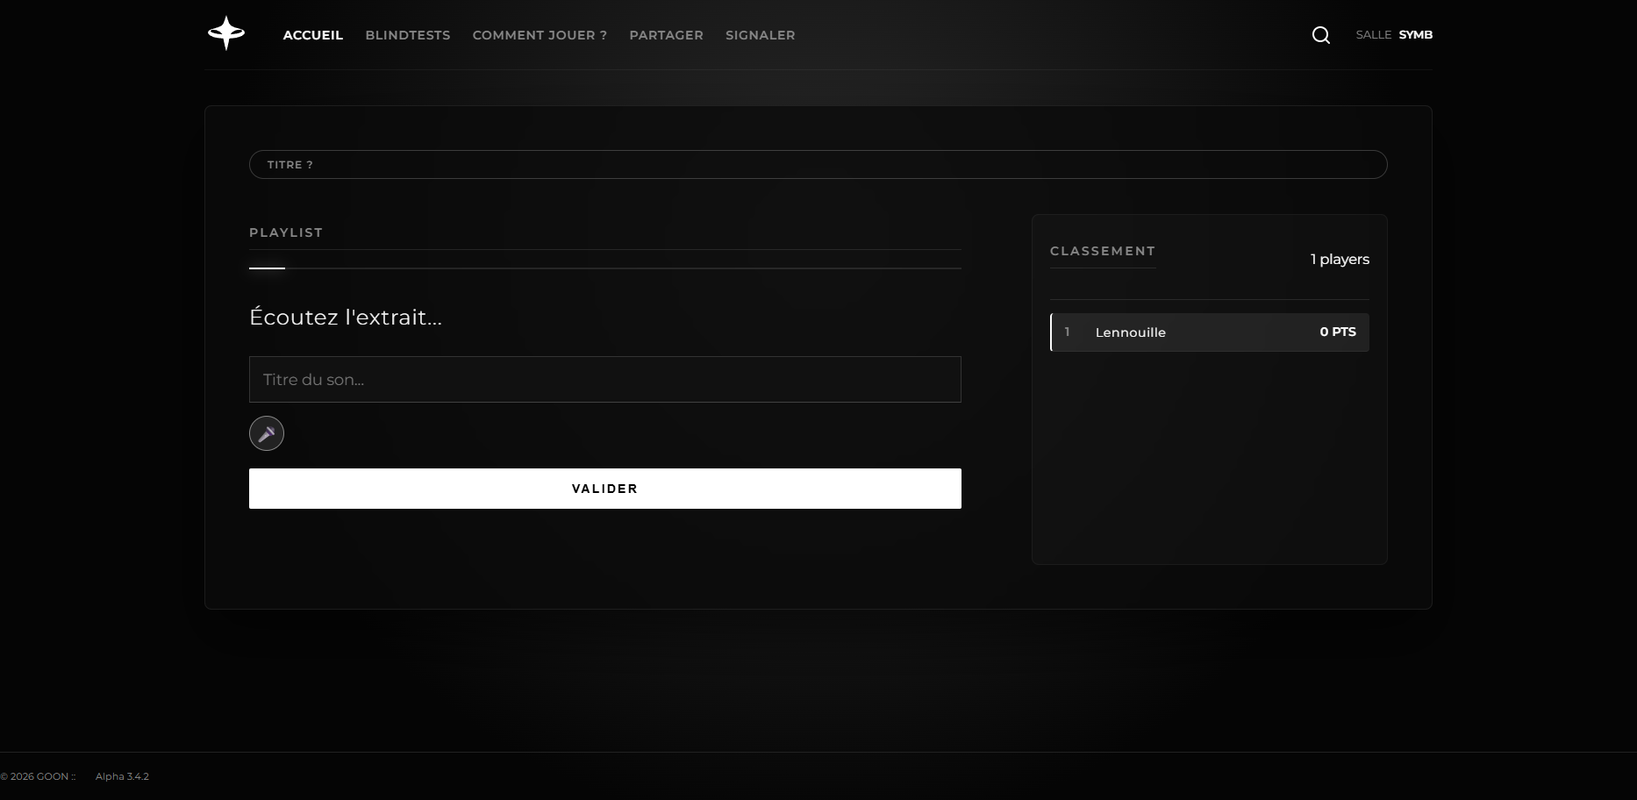Open the search magnifier icon
This screenshot has height=800, width=1637.
tap(1320, 35)
